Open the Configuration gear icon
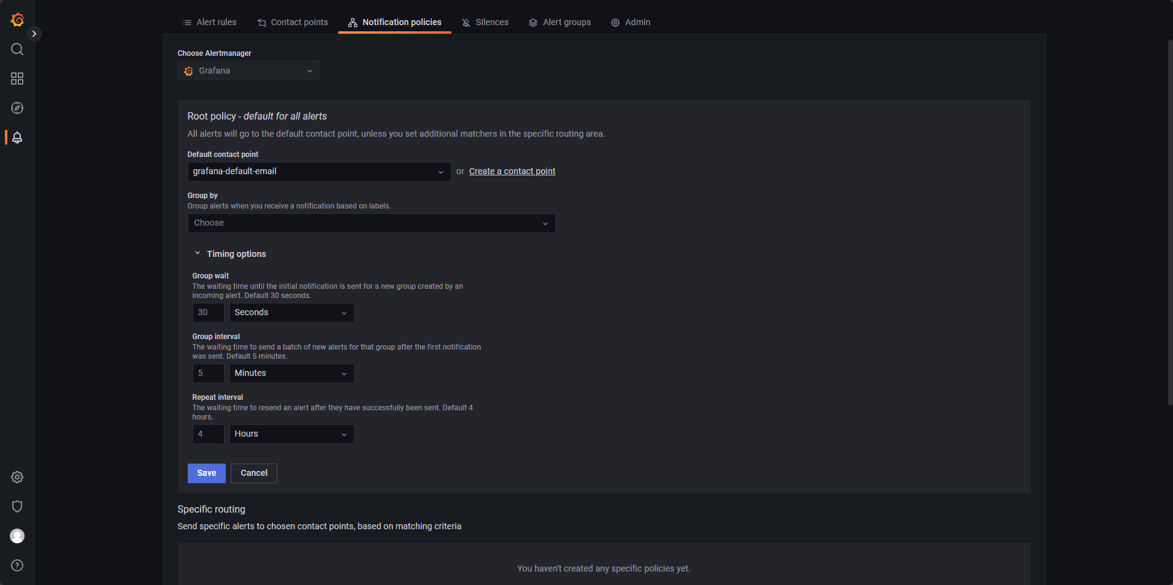Viewport: 1173px width, 585px height. click(17, 477)
